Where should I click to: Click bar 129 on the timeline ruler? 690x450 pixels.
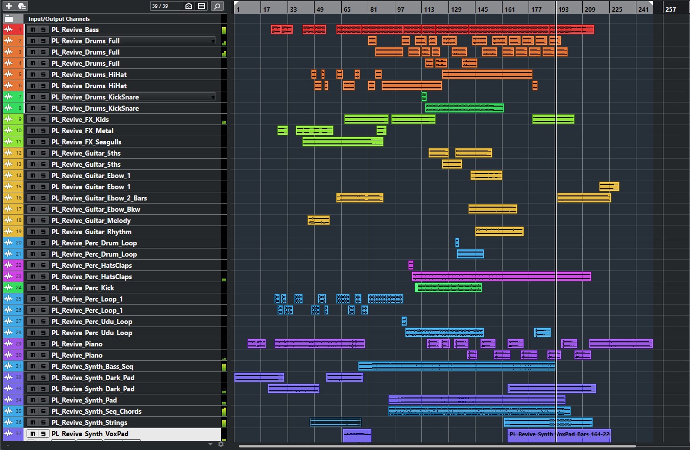coord(456,9)
